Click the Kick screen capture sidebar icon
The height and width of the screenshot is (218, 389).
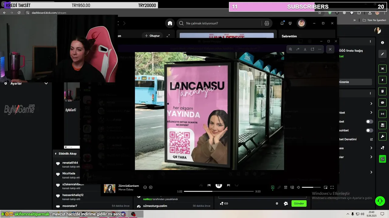click(x=383, y=69)
